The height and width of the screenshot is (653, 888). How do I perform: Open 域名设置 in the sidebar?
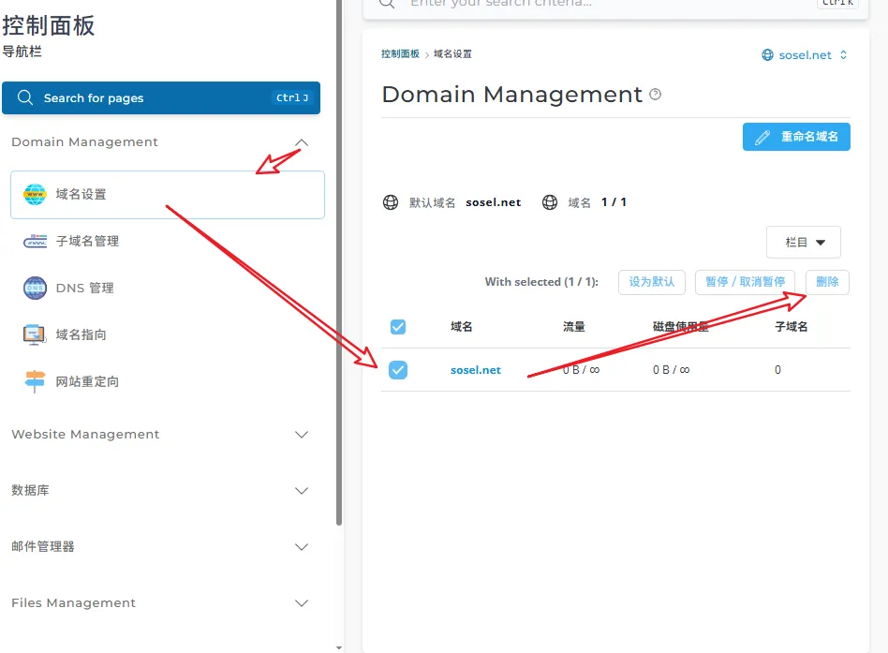pyautogui.click(x=168, y=194)
